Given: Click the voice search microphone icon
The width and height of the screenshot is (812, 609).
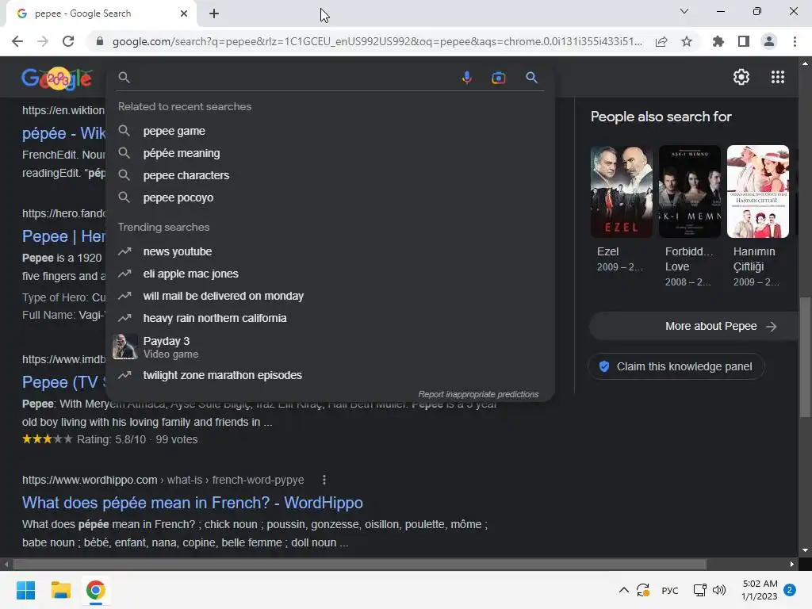Looking at the screenshot, I should coord(466,78).
